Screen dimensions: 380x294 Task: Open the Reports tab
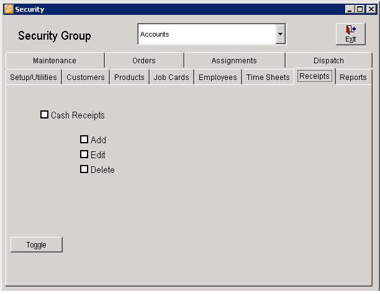coord(353,78)
